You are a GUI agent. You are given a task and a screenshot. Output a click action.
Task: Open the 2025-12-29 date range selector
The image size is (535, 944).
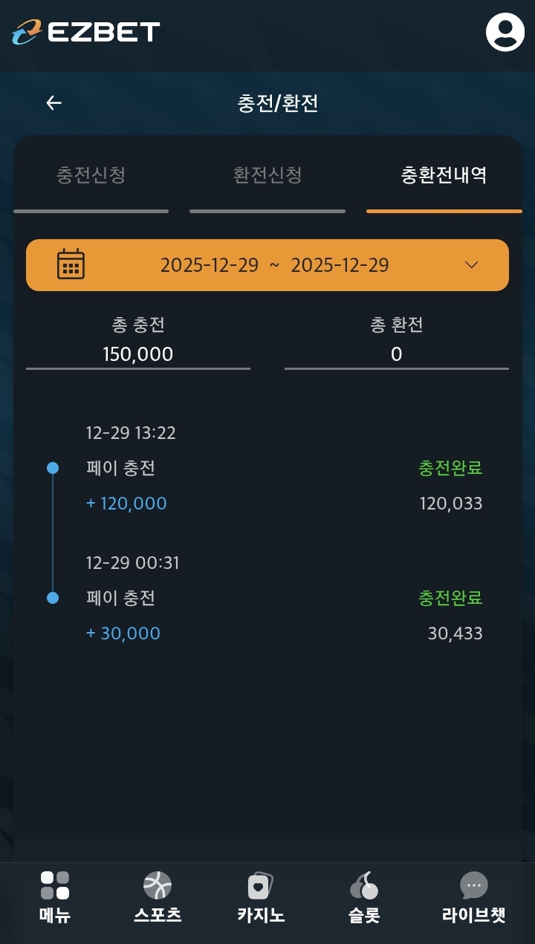click(x=274, y=265)
